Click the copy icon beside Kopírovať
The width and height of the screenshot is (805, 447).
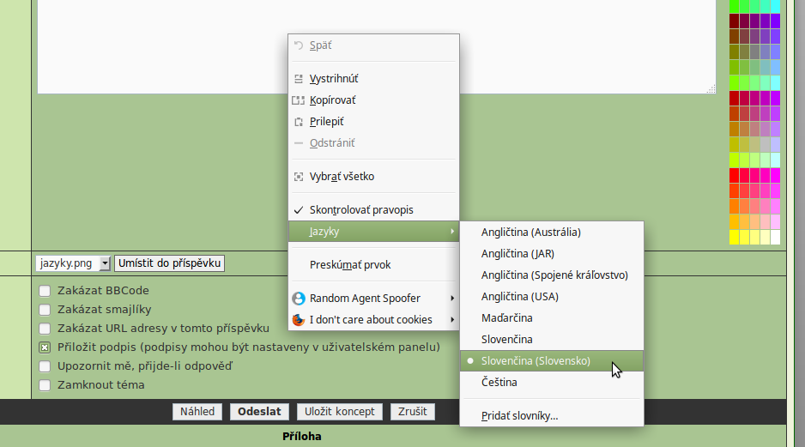click(299, 100)
